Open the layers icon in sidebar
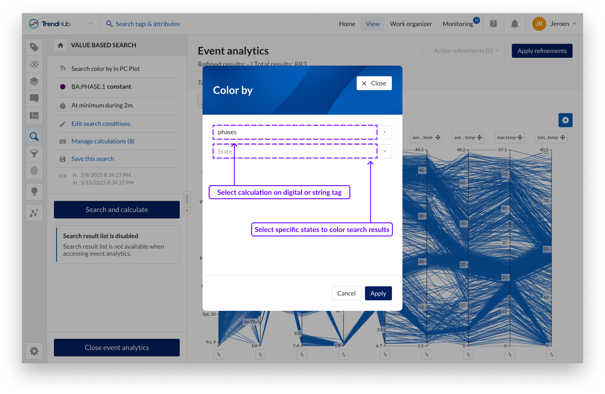 coord(34,81)
